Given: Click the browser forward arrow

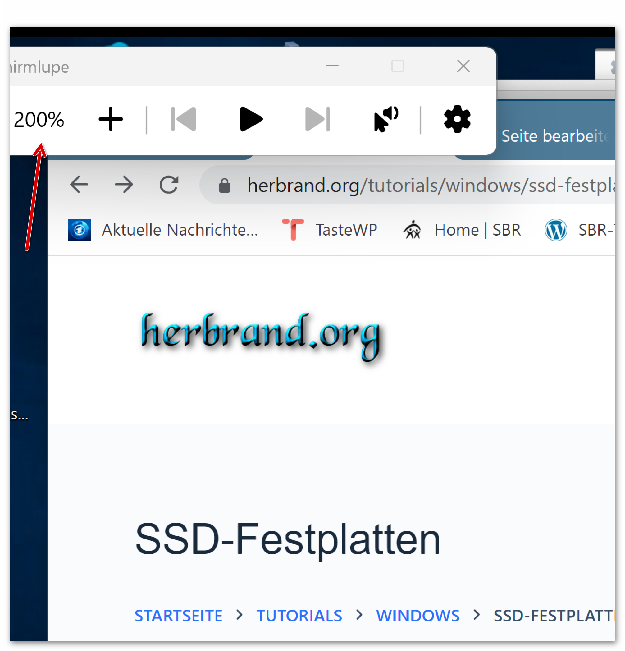Looking at the screenshot, I should (124, 185).
